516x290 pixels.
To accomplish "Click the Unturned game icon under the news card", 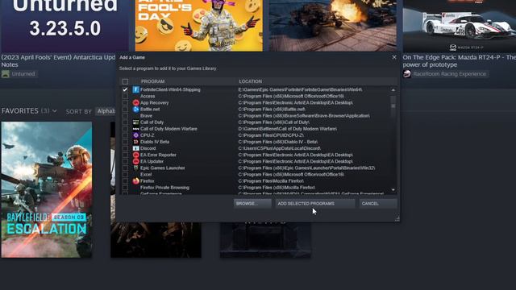I will click(6, 74).
